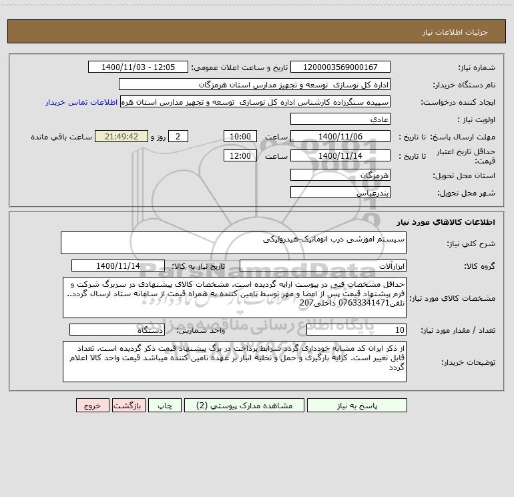Viewport: 514px width, 497px height.
Task: Select the need number field 1200003569000167
Action: pyautogui.click(x=340, y=67)
